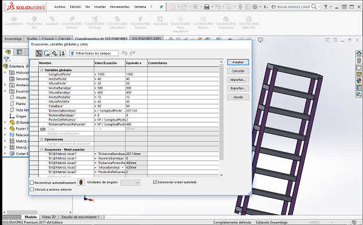Screen dimensions: 363x225
Task: Switch to the Modelo tab at bottom
Action: tap(31, 217)
